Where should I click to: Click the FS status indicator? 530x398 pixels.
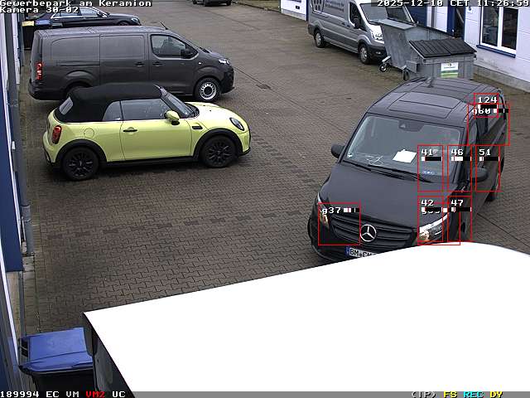450,394
